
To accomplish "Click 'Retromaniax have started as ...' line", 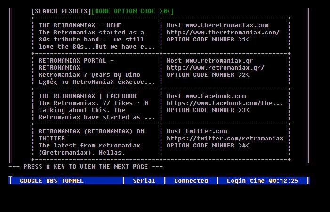I will 97,117.
